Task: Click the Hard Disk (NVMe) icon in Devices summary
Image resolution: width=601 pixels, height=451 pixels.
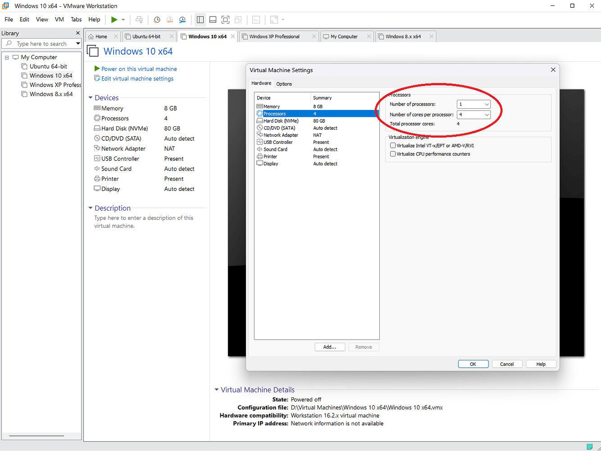Action: (97, 128)
